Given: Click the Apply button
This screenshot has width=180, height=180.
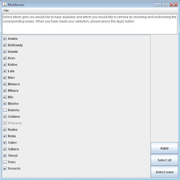Looking at the screenshot, I should 164,148.
